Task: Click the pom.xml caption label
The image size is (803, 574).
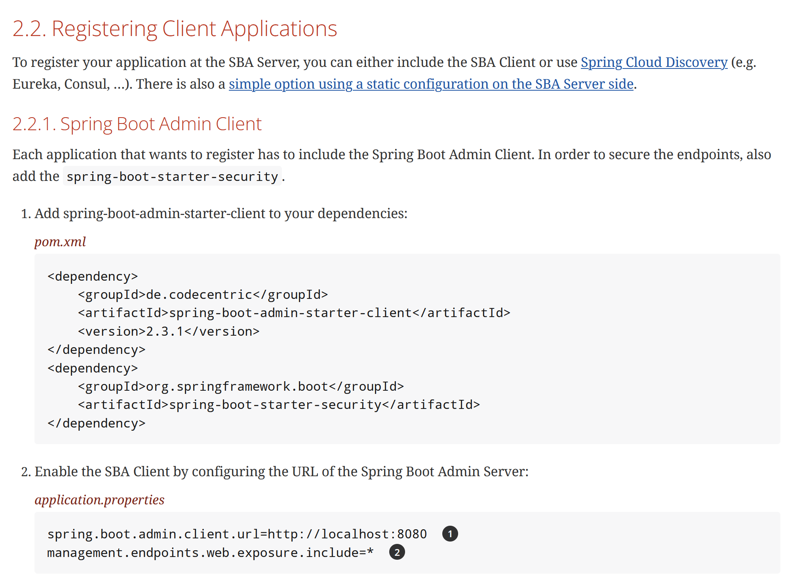Action: tap(59, 241)
